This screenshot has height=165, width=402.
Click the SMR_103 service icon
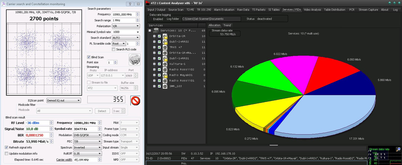coord(165,86)
